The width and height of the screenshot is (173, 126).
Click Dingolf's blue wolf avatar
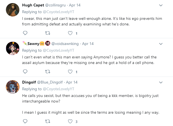tap(13, 87)
